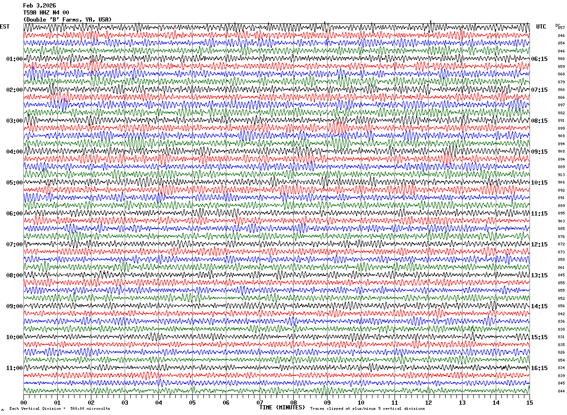
Task: Click the "06:15" UTC time label
Action: pos(539,59)
